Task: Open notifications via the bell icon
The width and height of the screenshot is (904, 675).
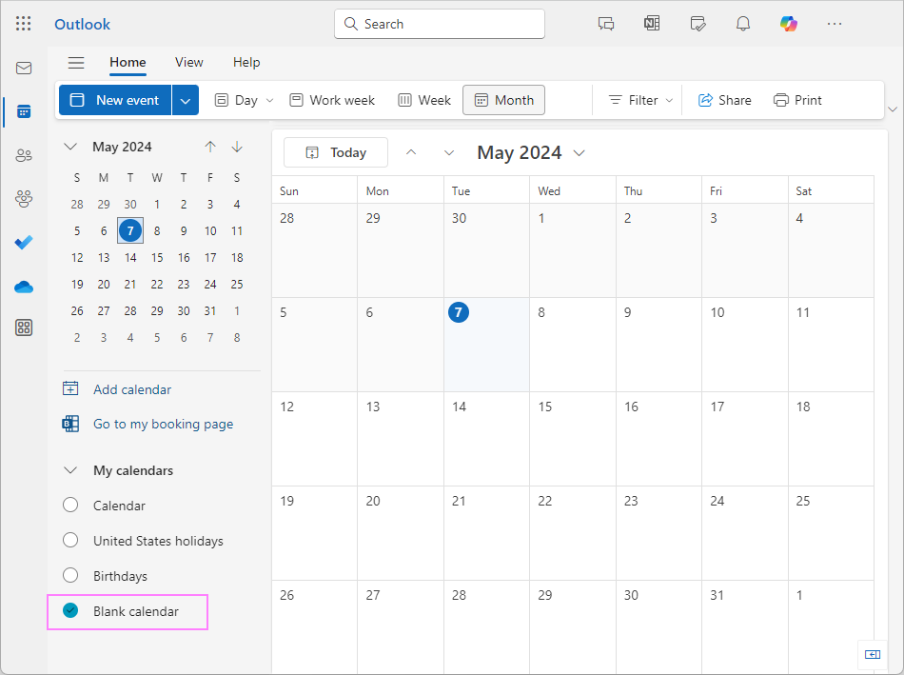Action: (743, 23)
